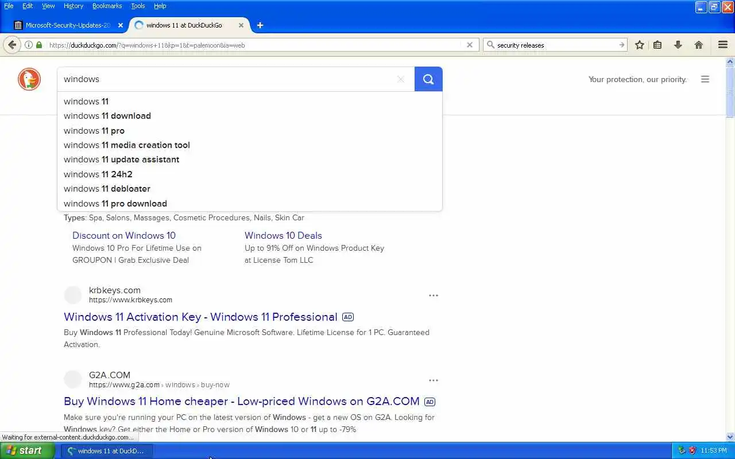735x459 pixels.
Task: Bookmark this page with star icon
Action: click(x=639, y=45)
